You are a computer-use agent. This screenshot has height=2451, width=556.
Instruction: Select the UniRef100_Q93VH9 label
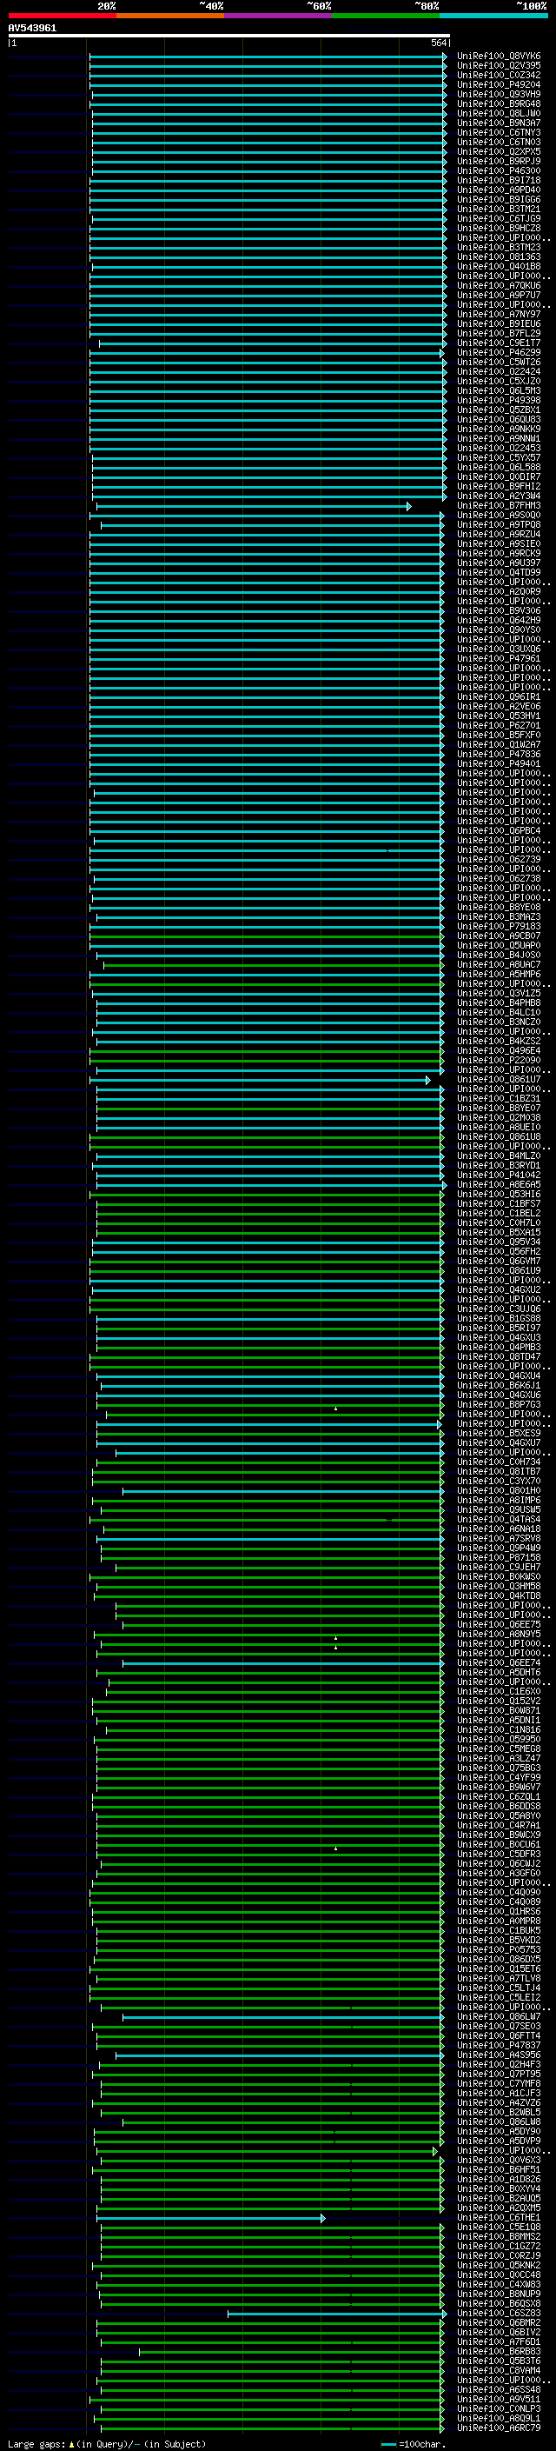tap(498, 94)
